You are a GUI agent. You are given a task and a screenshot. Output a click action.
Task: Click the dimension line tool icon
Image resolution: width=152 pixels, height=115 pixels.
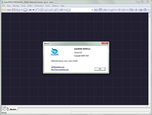[x=105, y=10]
